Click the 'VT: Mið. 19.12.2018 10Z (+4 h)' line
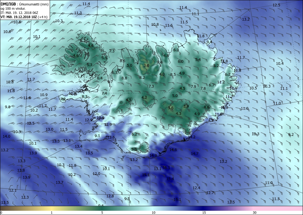 (x=24, y=17)
